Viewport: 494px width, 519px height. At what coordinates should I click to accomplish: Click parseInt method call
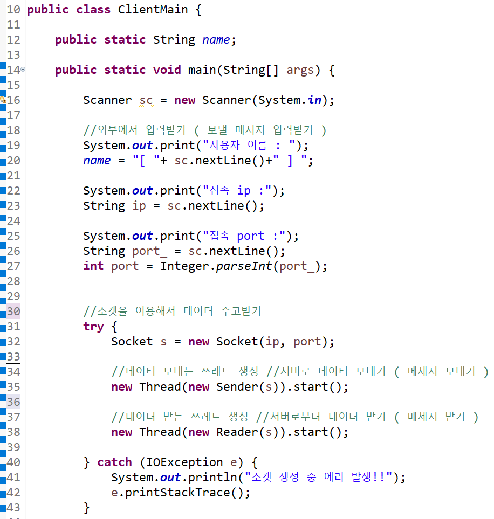244,266
